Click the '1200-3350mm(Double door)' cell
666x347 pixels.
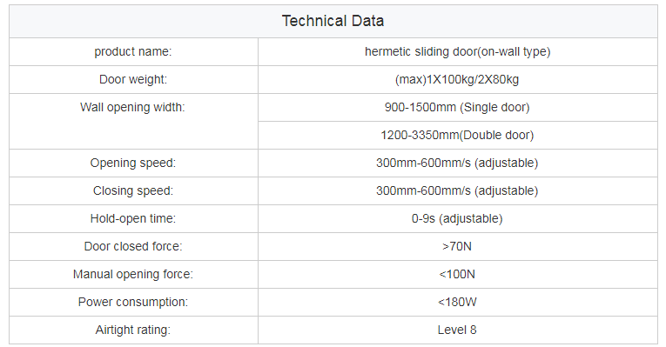click(457, 136)
